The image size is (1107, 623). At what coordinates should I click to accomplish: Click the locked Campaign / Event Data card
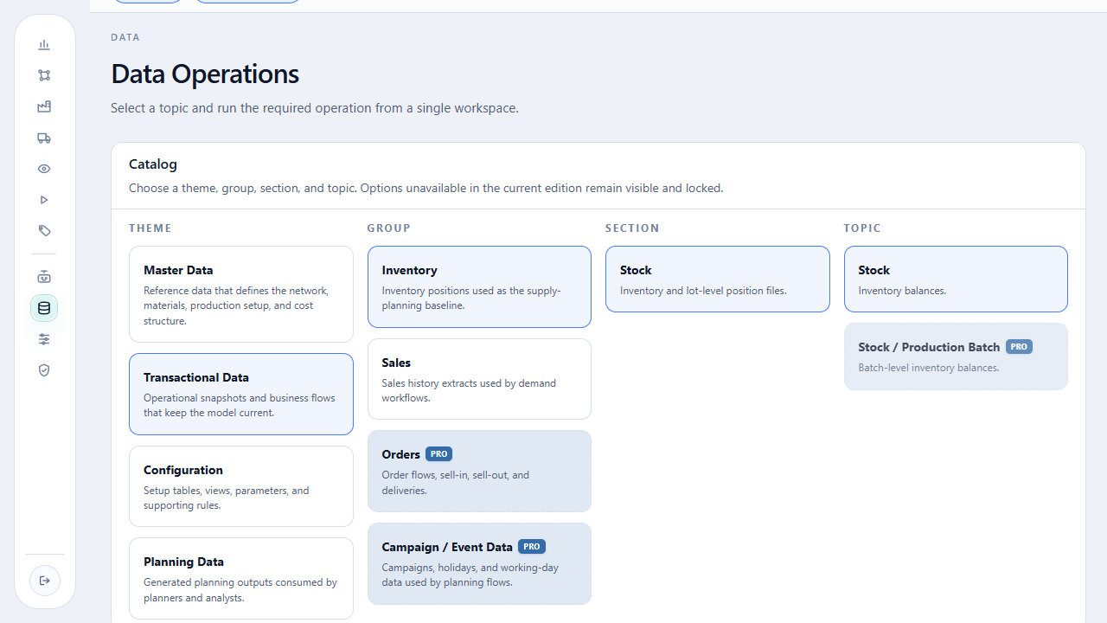[x=479, y=563]
